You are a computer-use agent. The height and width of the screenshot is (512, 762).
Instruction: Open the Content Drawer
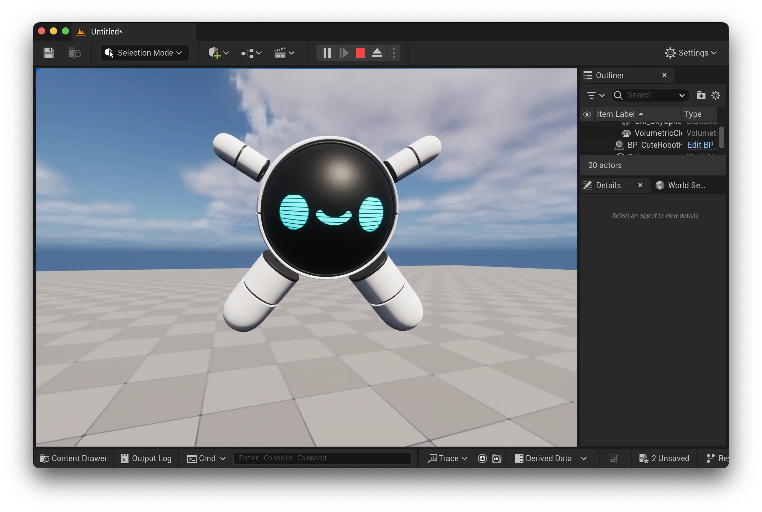coord(73,458)
